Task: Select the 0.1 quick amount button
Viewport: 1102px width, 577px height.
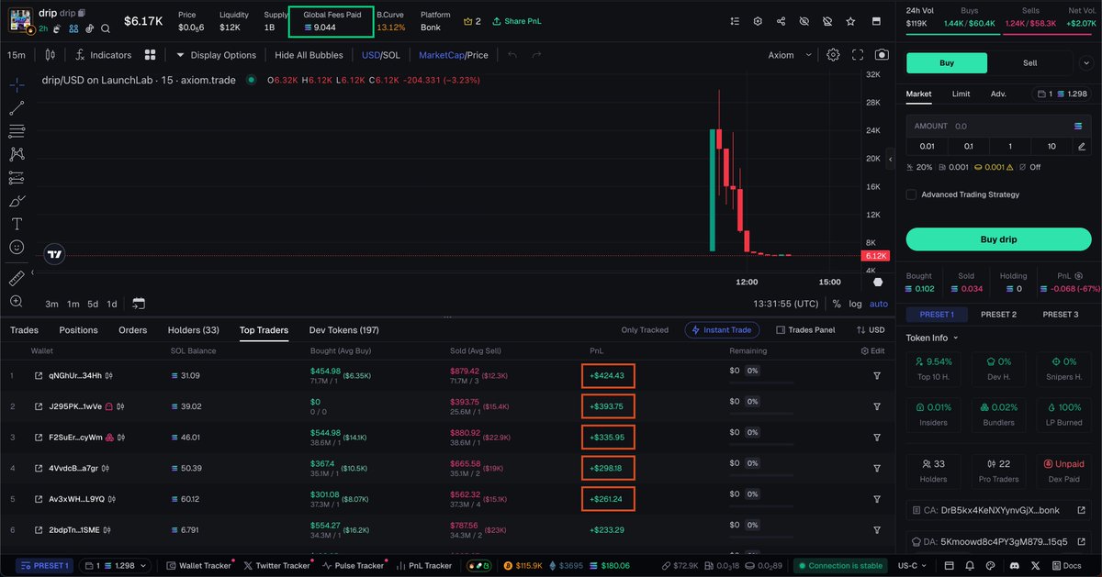Action: pyautogui.click(x=968, y=146)
